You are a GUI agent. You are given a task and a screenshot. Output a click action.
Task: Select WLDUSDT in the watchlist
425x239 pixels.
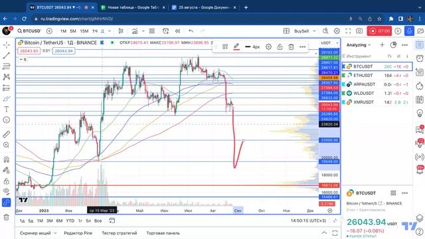(377, 93)
